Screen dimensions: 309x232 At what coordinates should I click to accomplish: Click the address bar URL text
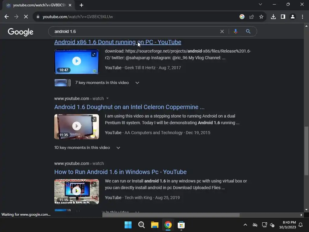click(x=78, y=17)
